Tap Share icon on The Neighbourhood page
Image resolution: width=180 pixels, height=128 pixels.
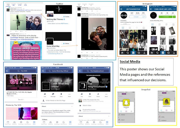[x=98, y=95]
